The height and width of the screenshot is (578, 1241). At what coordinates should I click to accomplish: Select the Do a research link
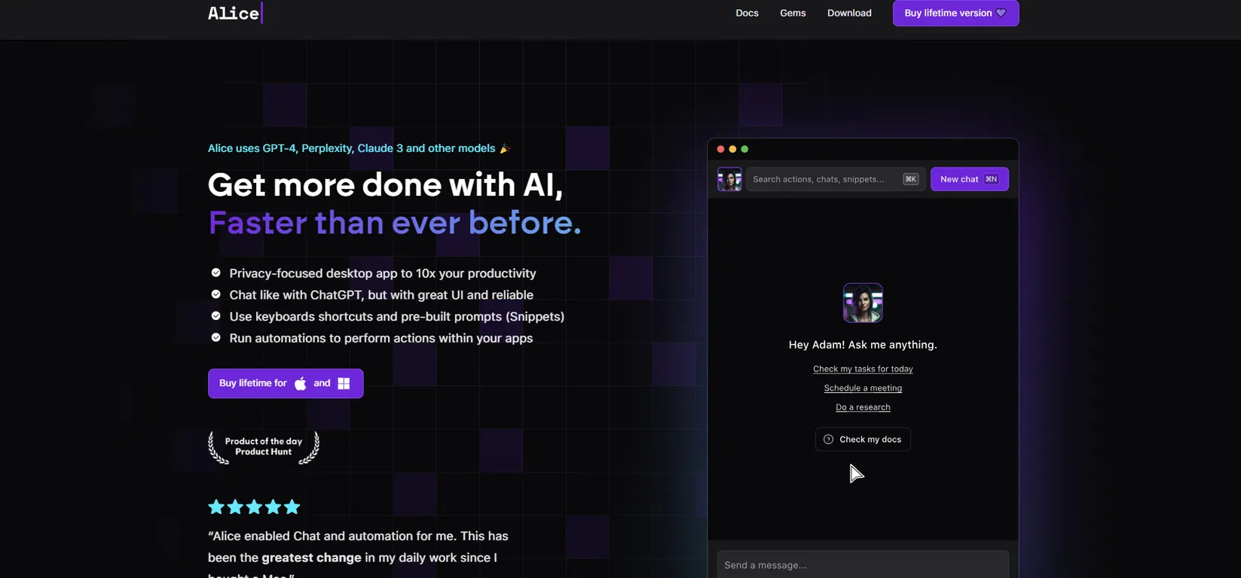[x=863, y=407]
